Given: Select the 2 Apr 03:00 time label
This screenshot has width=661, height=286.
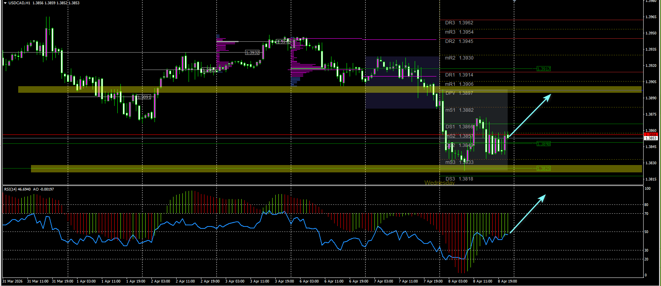Looking at the screenshot, I should 160,281.
